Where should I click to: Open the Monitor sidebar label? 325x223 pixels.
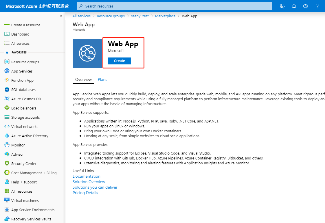18,145
